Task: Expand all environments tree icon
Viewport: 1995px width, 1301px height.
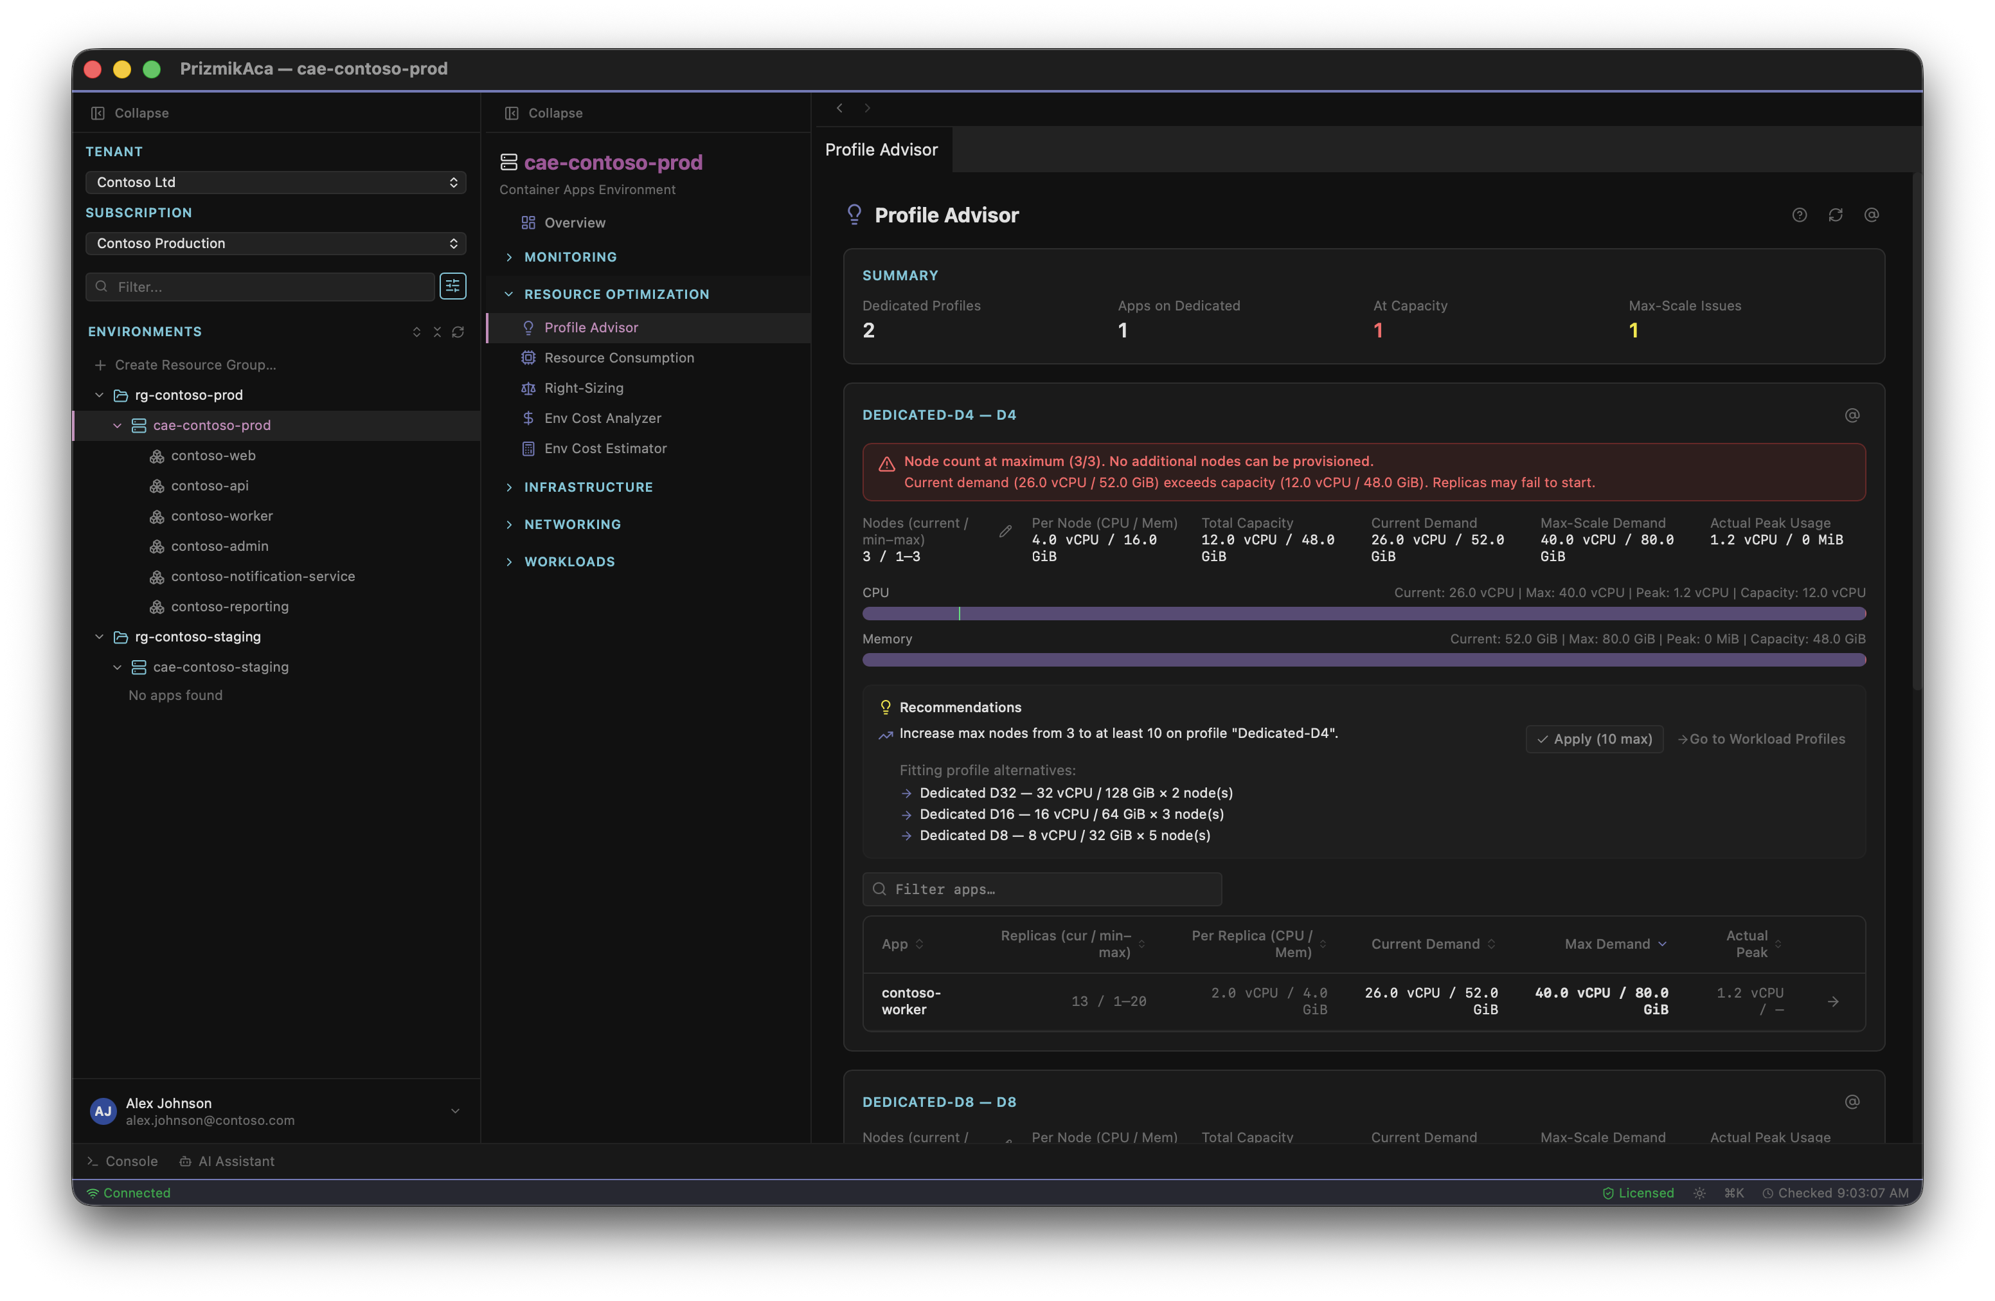Action: click(416, 332)
